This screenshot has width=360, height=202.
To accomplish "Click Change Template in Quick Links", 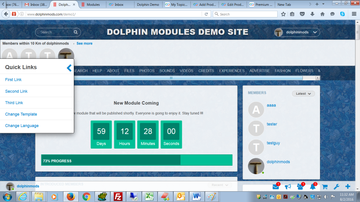I will [x=21, y=114].
